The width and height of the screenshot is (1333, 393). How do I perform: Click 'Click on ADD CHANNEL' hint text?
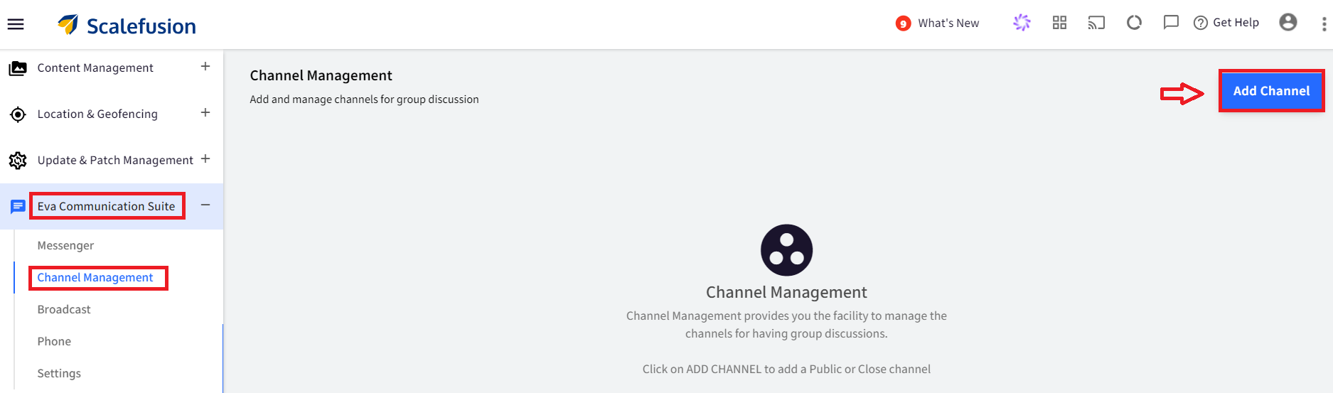coord(786,369)
